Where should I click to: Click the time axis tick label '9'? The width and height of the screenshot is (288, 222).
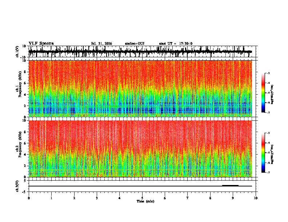(233, 198)
